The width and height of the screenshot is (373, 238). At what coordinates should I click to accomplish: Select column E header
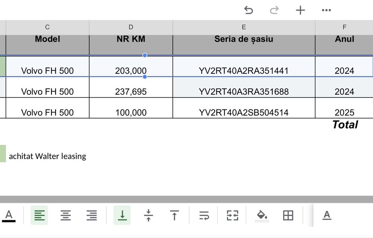point(244,27)
